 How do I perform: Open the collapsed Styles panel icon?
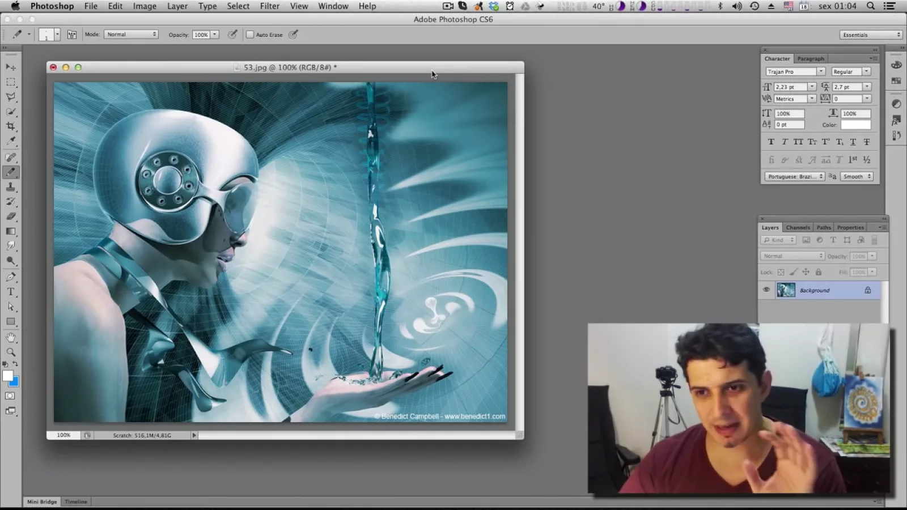pyautogui.click(x=896, y=120)
